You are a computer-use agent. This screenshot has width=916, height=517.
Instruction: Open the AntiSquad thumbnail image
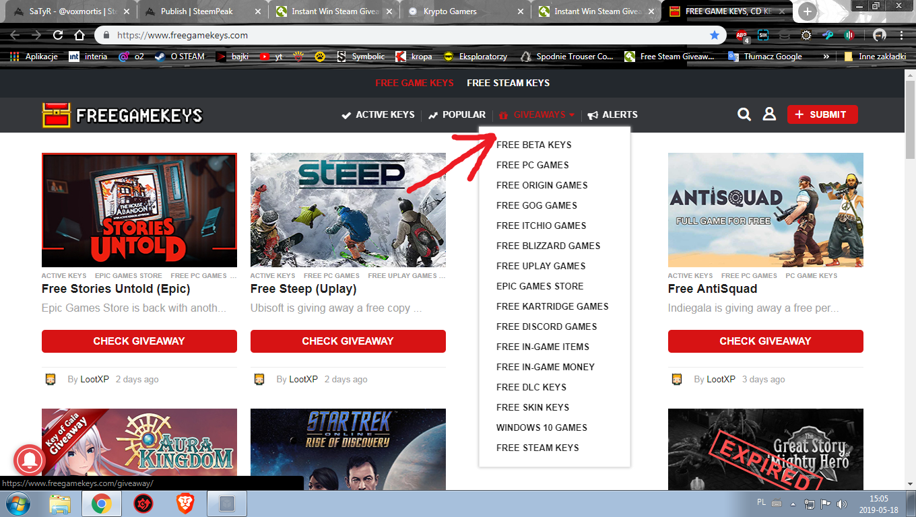(766, 210)
